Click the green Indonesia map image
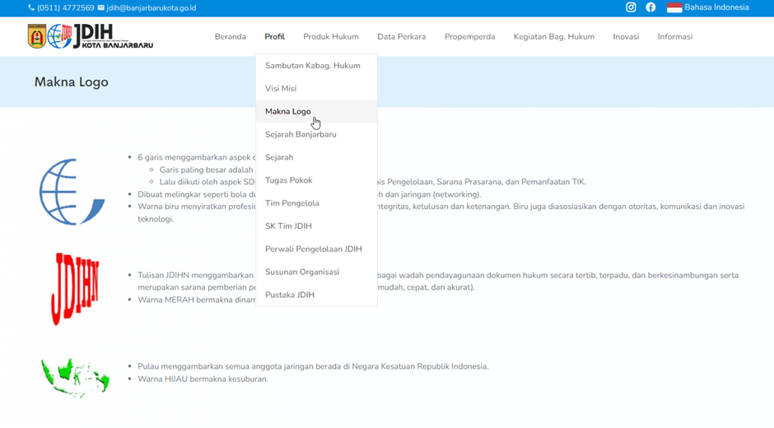This screenshot has width=774, height=428. pos(75,377)
